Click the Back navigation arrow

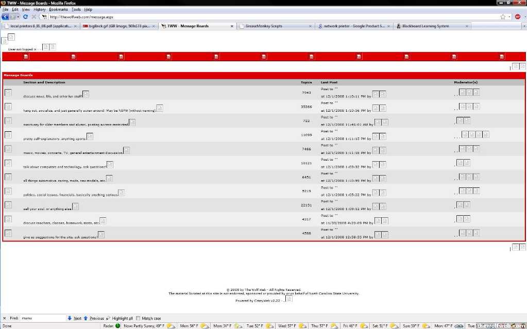point(6,16)
